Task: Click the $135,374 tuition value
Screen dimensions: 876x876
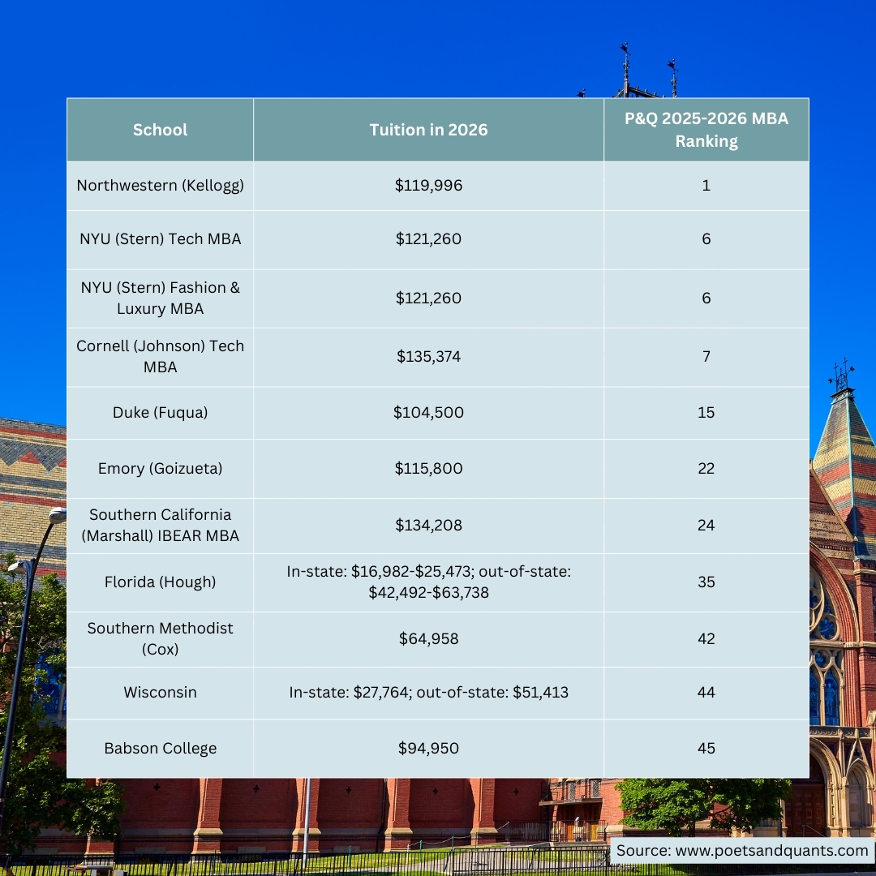Action: click(428, 356)
